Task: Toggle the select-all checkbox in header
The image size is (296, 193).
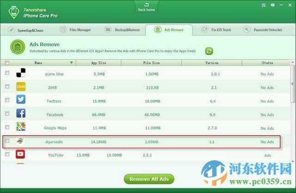Action: pyautogui.click(x=7, y=63)
